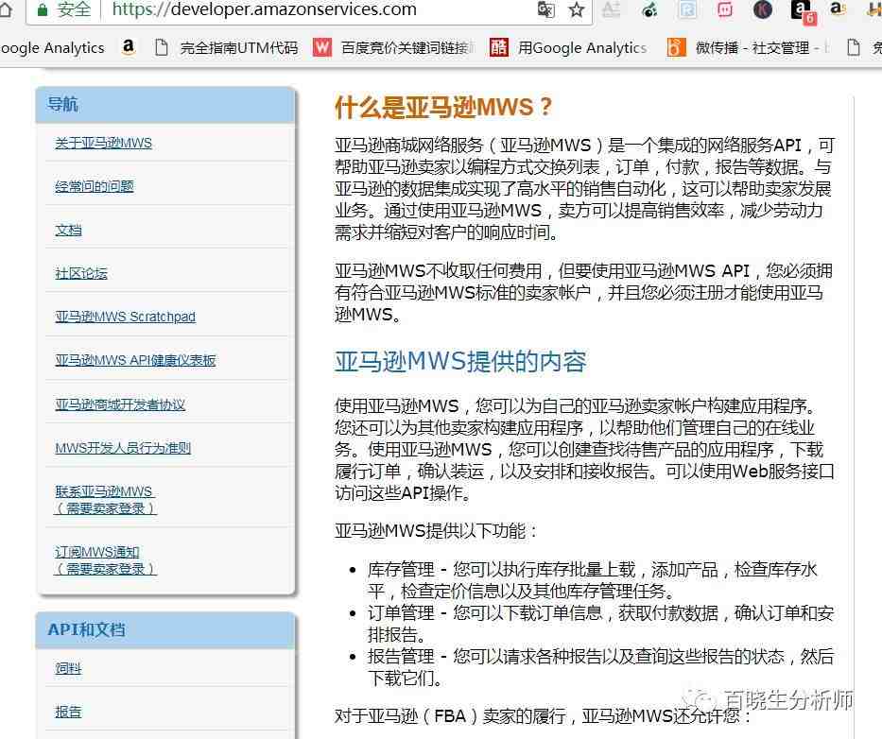The width and height of the screenshot is (882, 739).
Task: Open the Amazon extension with badge 6
Action: point(802,11)
